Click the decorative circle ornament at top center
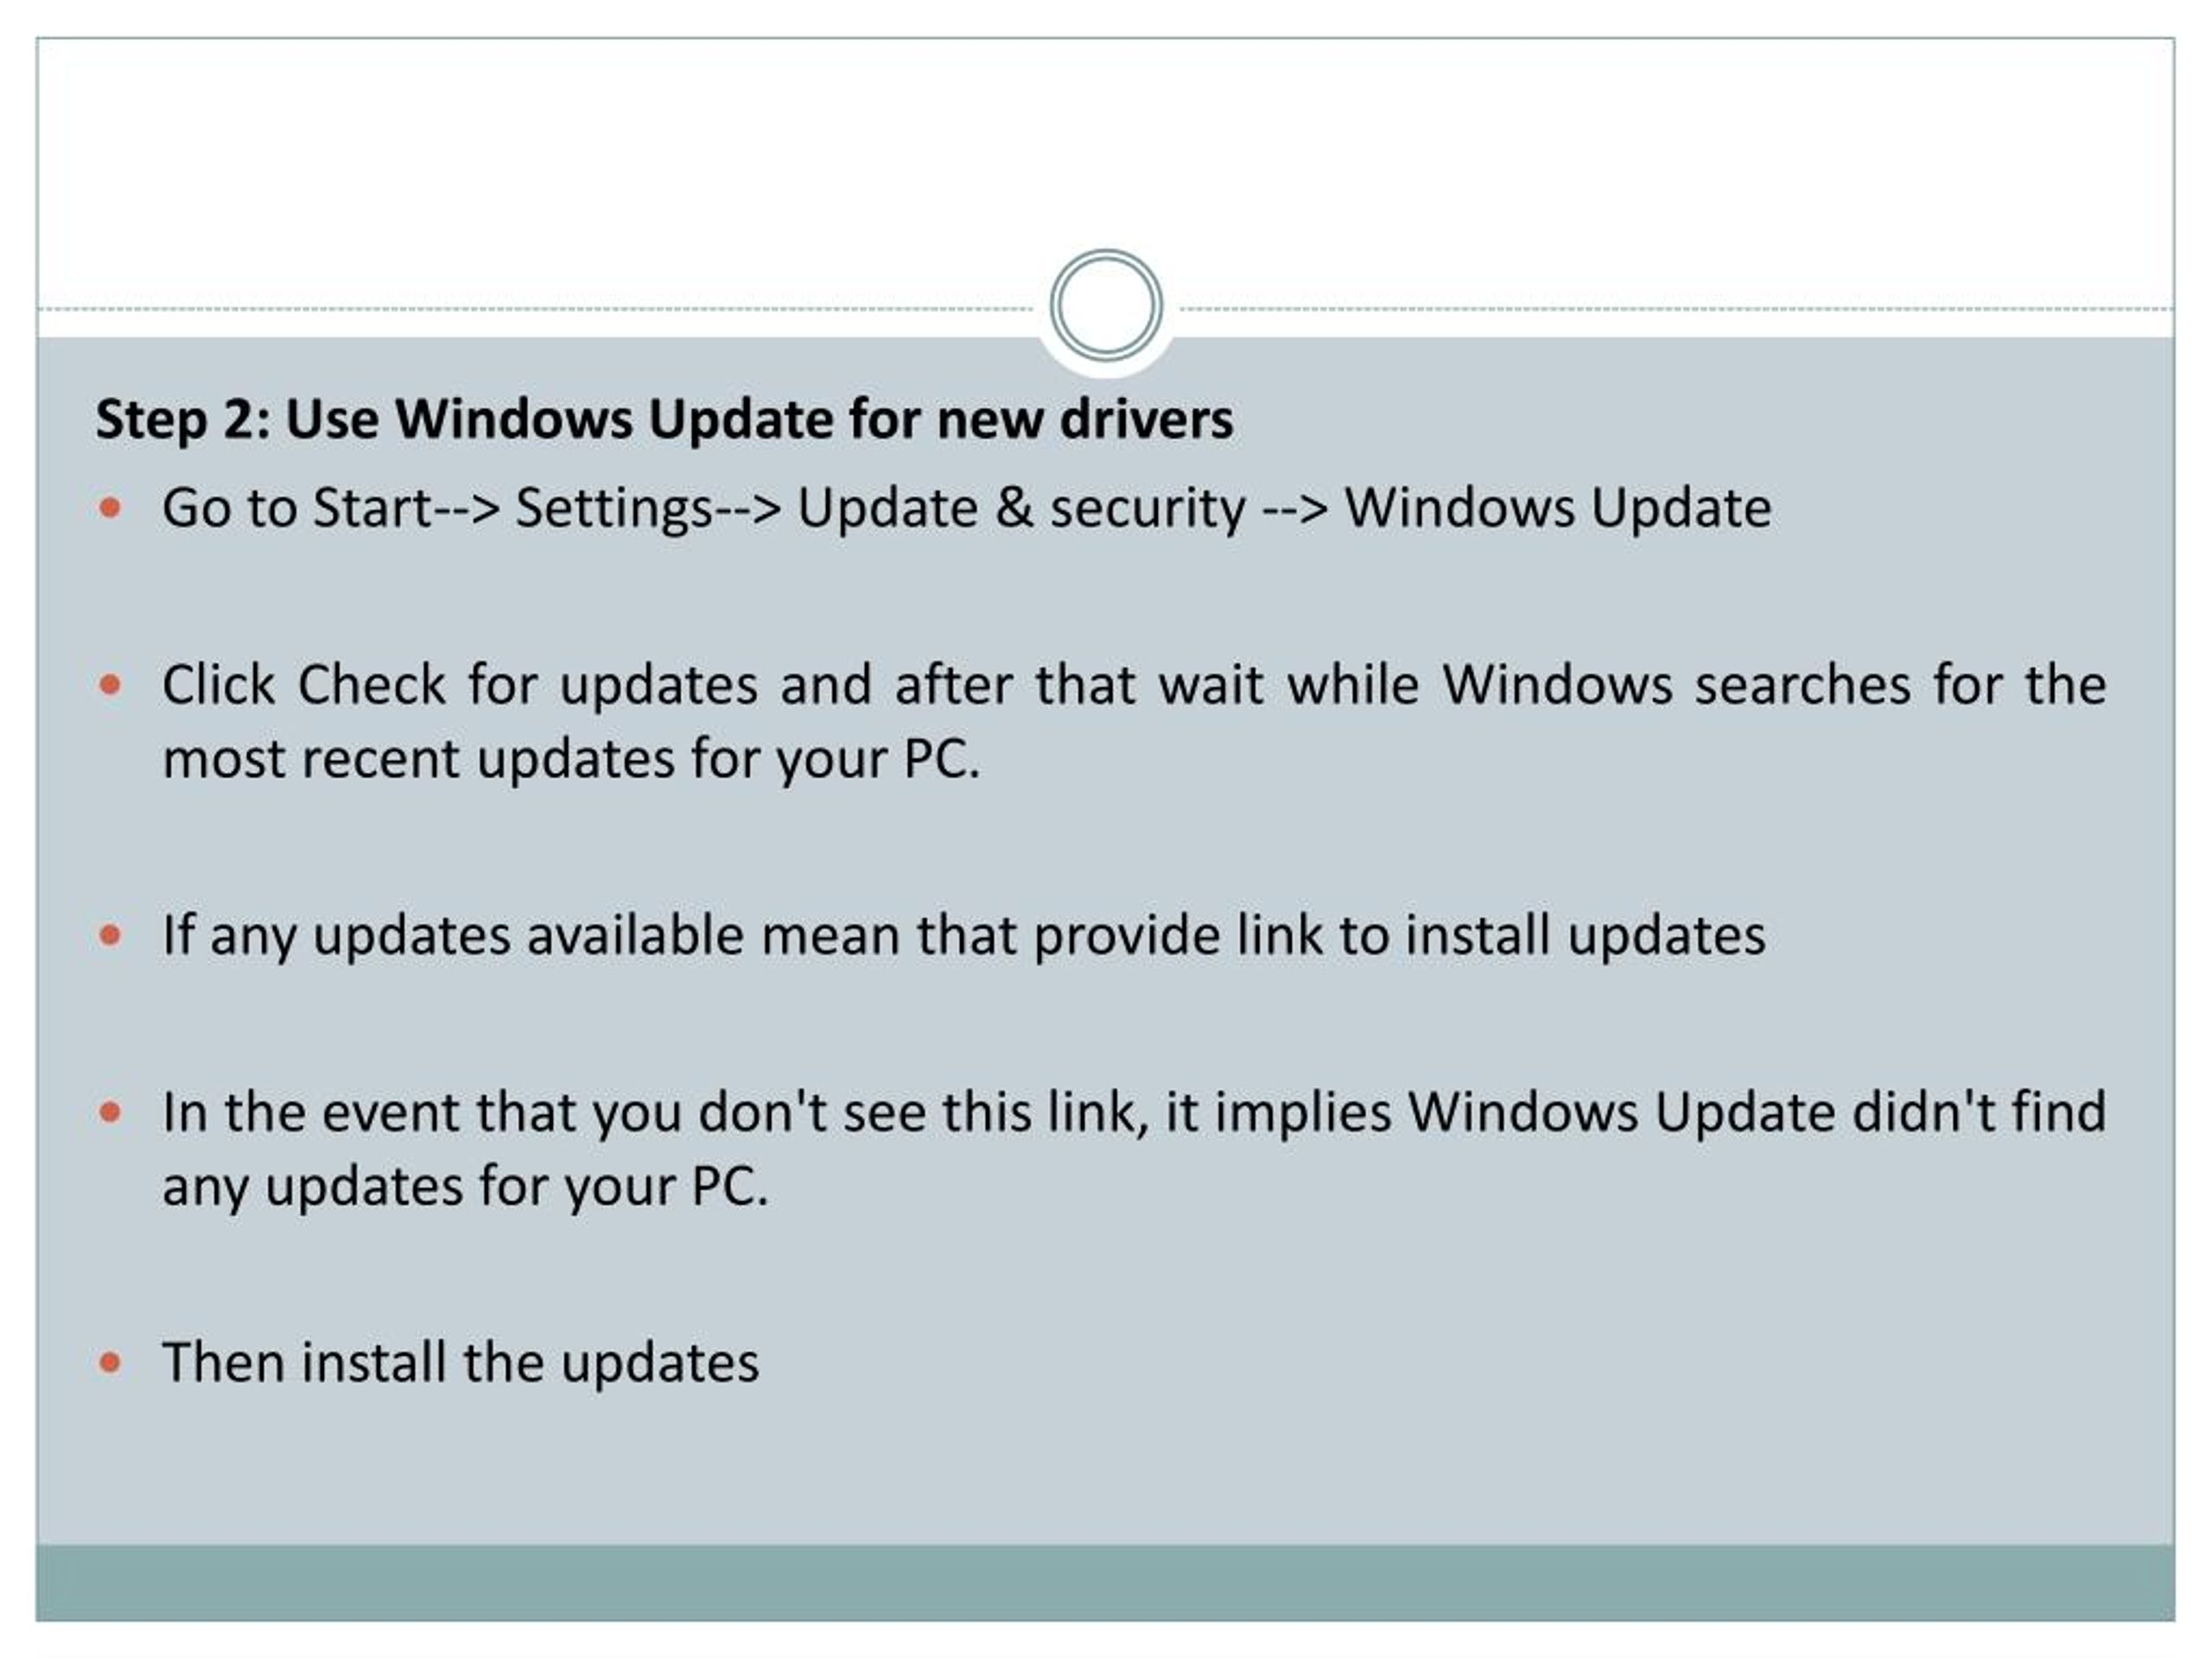Image resolution: width=2212 pixels, height=1658 pixels. pos(1106,305)
